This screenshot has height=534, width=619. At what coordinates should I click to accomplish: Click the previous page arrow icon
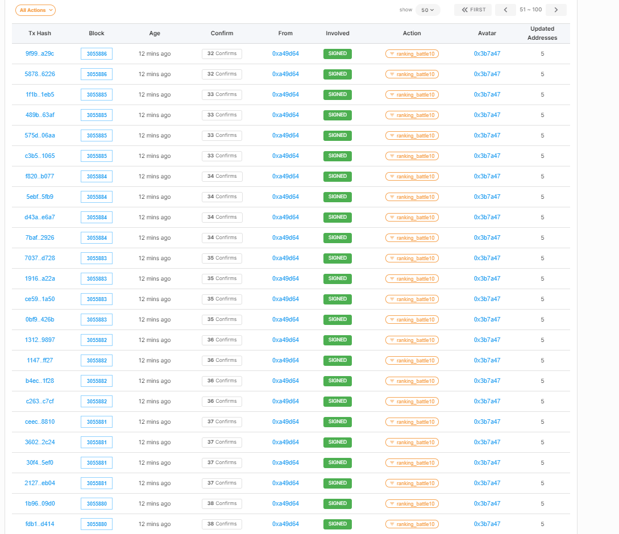coord(505,10)
